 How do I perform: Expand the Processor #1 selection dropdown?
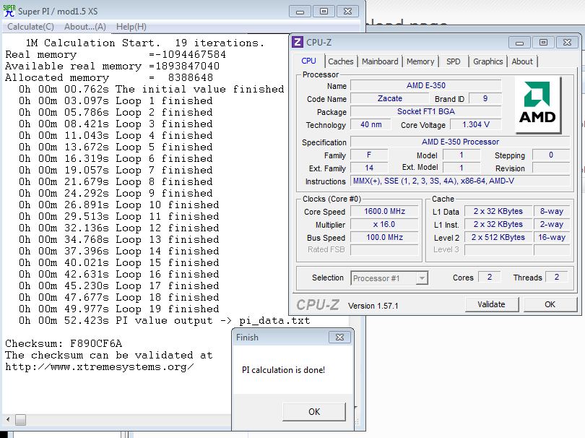coord(422,278)
